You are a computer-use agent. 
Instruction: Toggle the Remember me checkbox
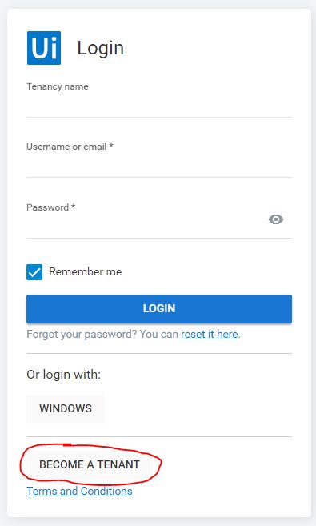[x=34, y=272]
